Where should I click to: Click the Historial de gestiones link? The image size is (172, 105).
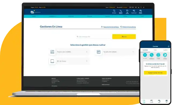coord(129,27)
